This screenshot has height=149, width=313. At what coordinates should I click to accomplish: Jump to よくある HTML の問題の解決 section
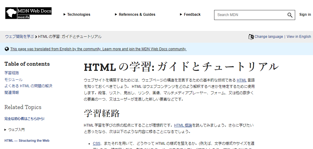[28, 86]
